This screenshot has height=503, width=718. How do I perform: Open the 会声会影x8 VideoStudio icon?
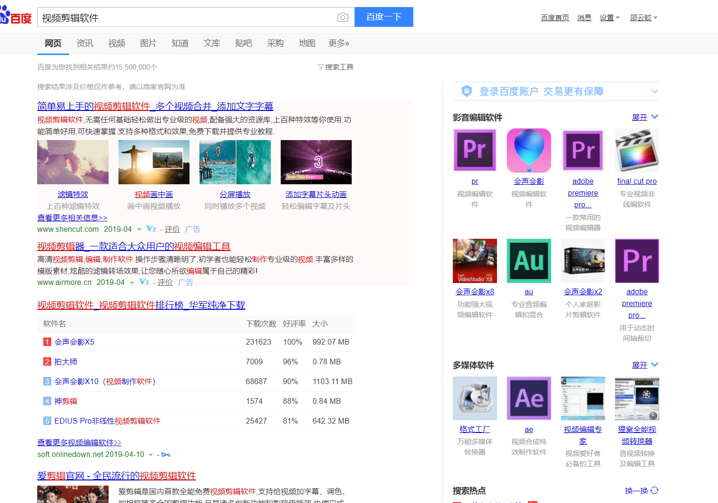[474, 261]
